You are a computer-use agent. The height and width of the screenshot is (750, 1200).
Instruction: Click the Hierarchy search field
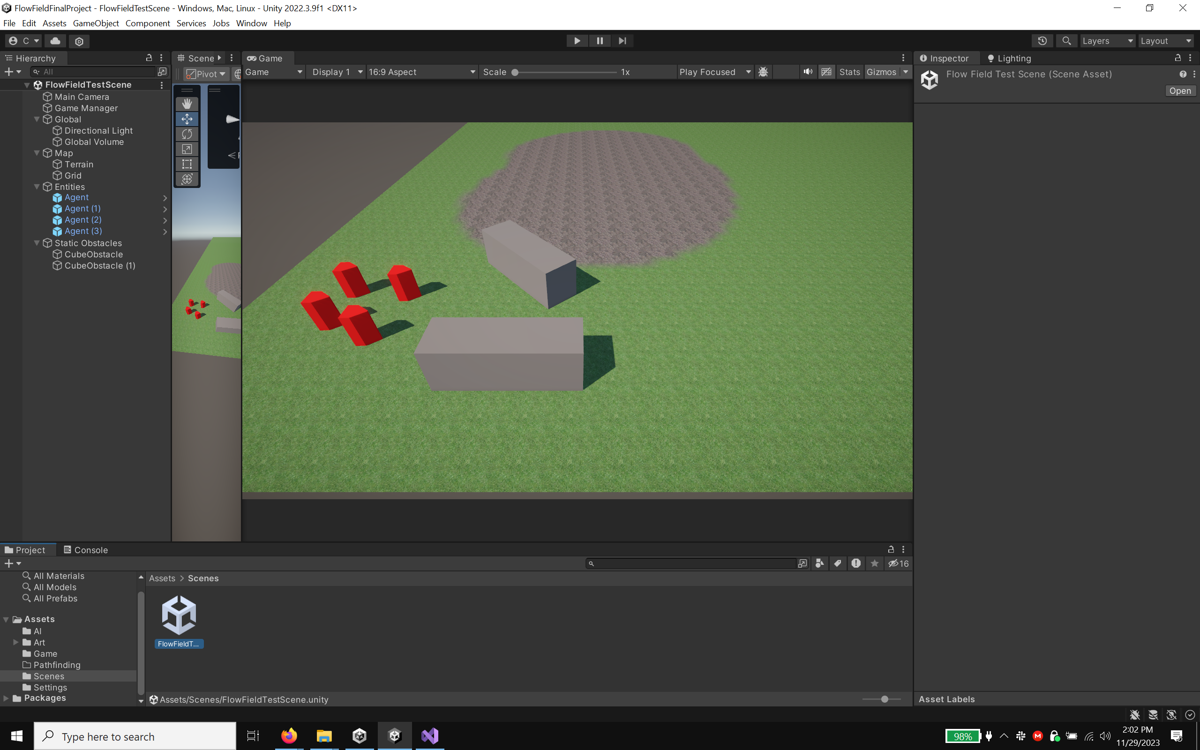[94, 72]
